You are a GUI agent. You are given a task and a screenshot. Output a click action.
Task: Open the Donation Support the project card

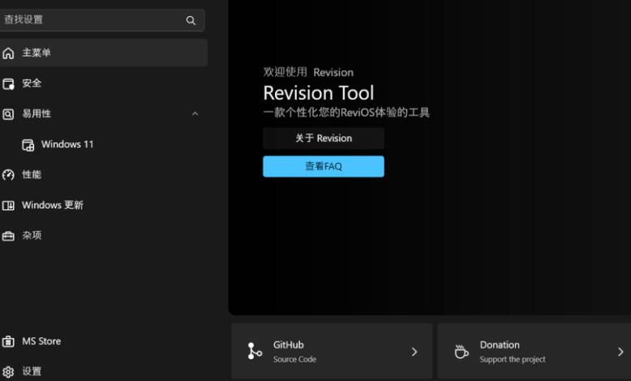coord(534,351)
